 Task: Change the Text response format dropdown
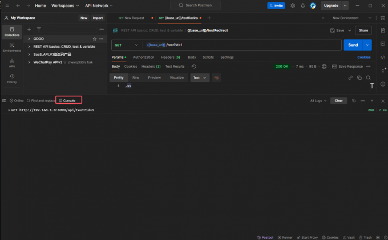click(200, 78)
